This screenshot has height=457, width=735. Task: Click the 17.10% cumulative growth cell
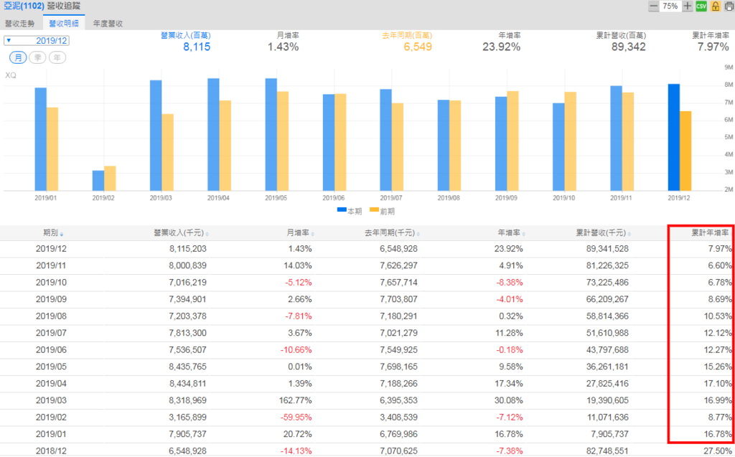click(x=718, y=384)
